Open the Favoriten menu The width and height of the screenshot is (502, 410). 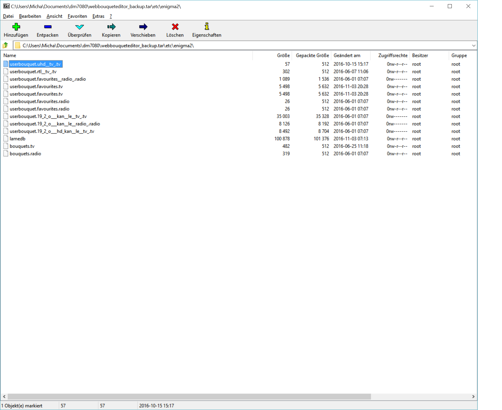click(77, 16)
